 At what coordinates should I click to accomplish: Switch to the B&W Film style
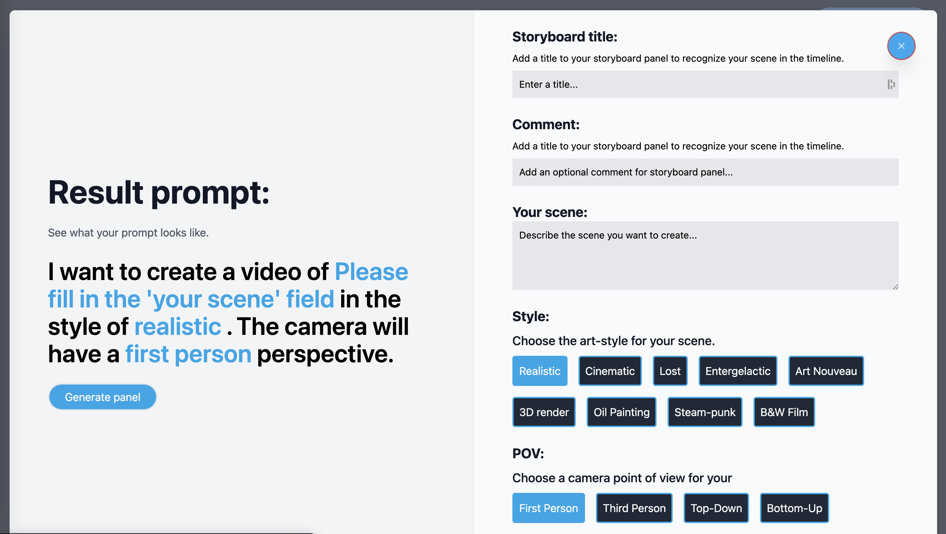click(784, 412)
